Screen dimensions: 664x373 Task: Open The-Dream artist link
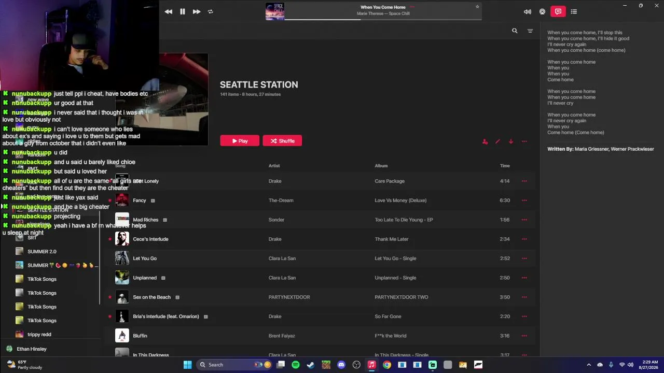(x=281, y=200)
